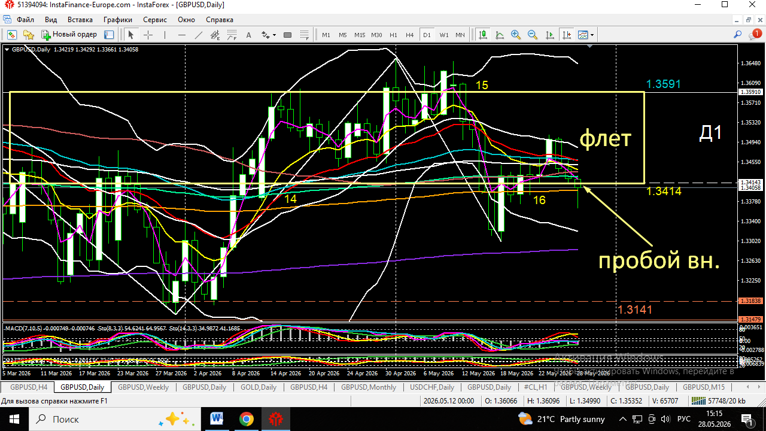Switch to the GOLD,Daily chart tab

[x=259, y=387]
